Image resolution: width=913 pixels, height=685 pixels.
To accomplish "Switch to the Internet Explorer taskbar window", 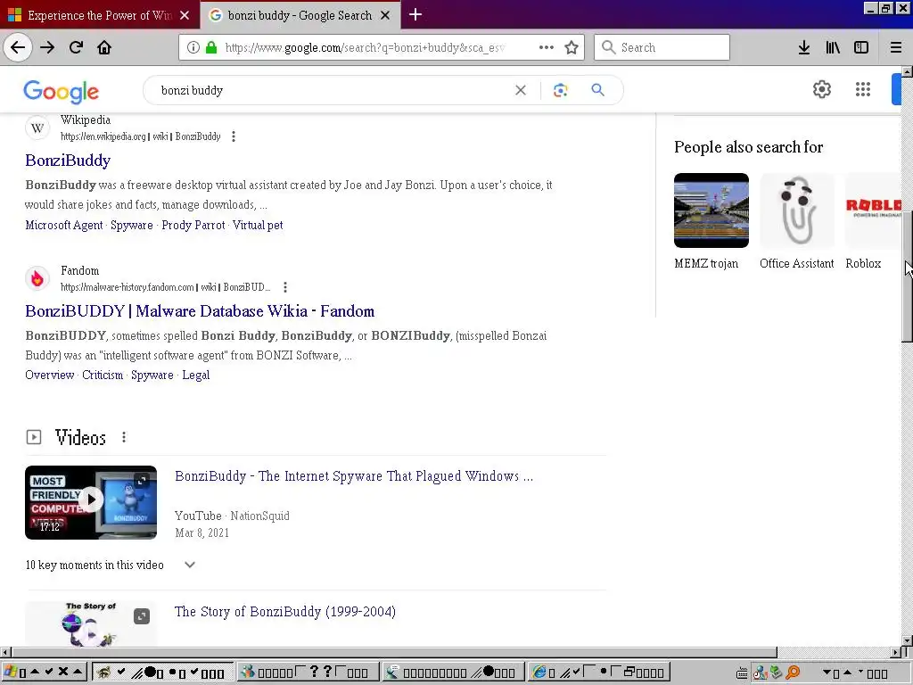I will pyautogui.click(x=600, y=673).
